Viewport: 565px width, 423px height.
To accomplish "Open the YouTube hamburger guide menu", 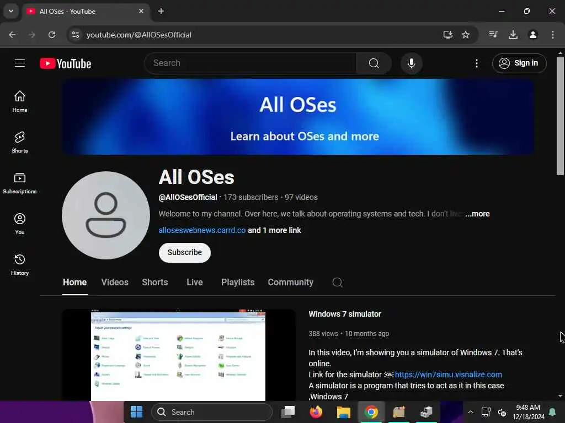I will [x=20, y=63].
